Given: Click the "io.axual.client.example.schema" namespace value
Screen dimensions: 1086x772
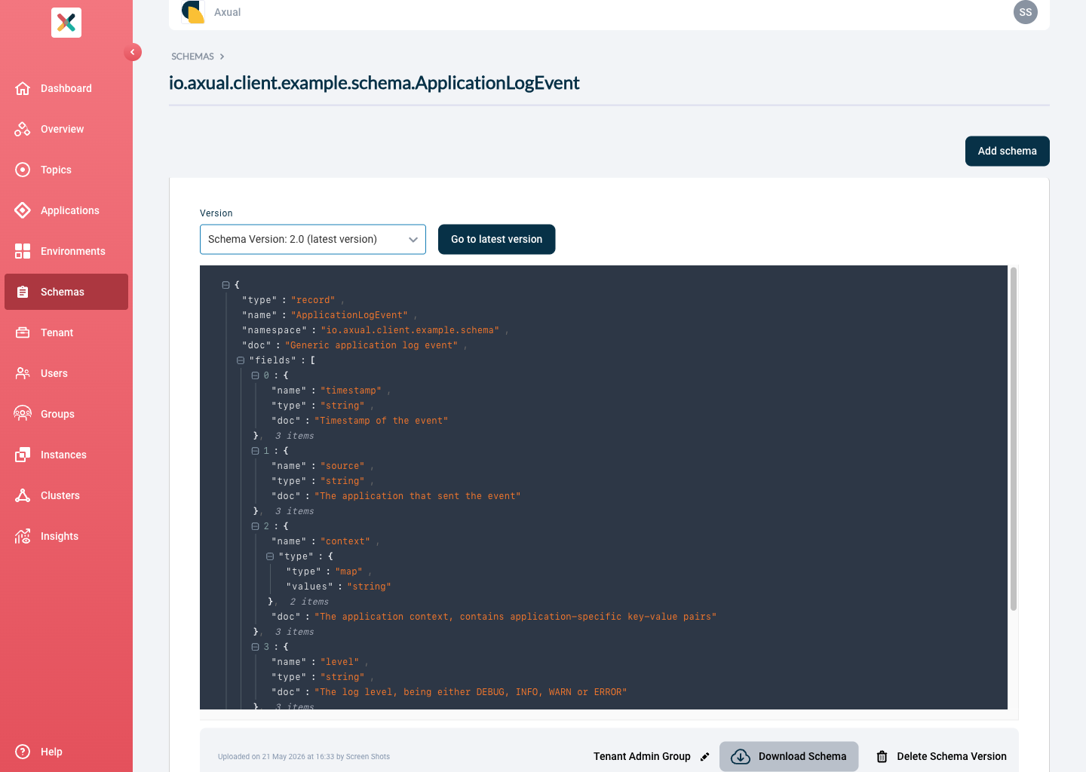Looking at the screenshot, I should point(410,330).
